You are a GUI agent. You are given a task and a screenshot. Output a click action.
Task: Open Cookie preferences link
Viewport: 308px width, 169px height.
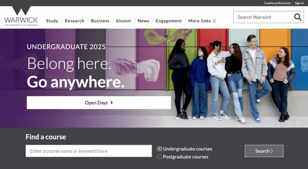[x=277, y=3]
